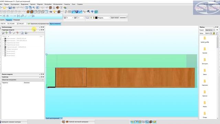The height and width of the screenshot is (124, 220).
Task: Click the Print icon next to Save
Action: (x=14, y=8)
